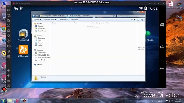Viewport: 184px width, 103px height.
Task: Sort by Contributing artists column header
Action: tap(98, 23)
